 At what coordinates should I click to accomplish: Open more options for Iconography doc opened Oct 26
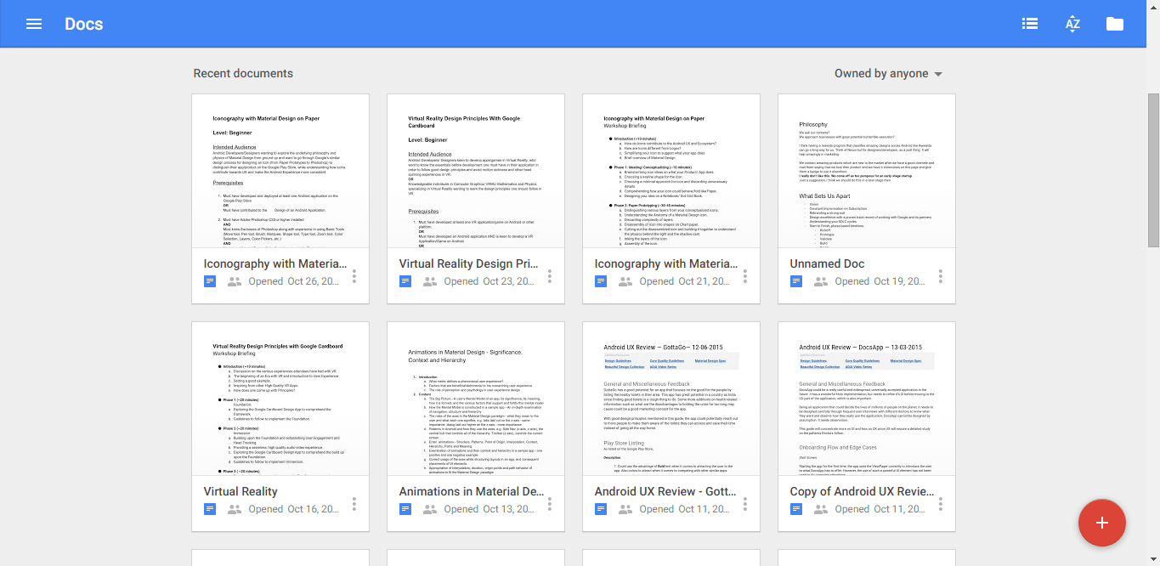point(354,276)
